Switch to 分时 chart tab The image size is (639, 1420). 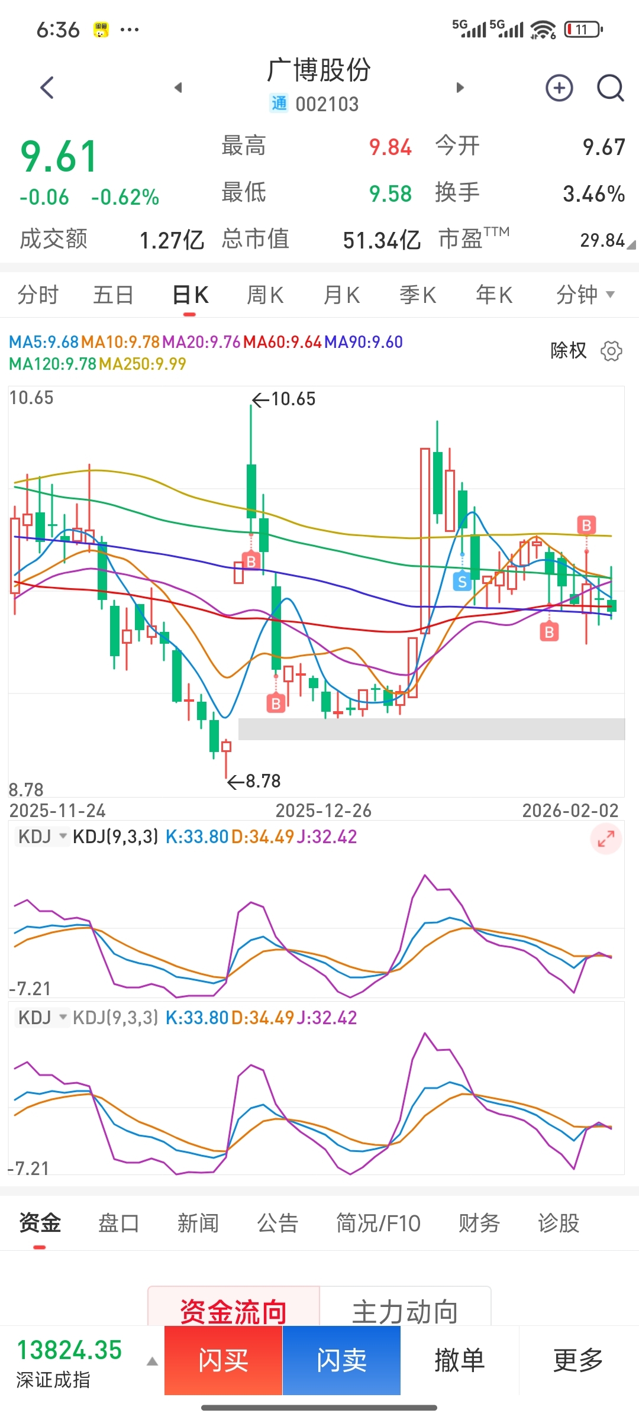pos(38,295)
